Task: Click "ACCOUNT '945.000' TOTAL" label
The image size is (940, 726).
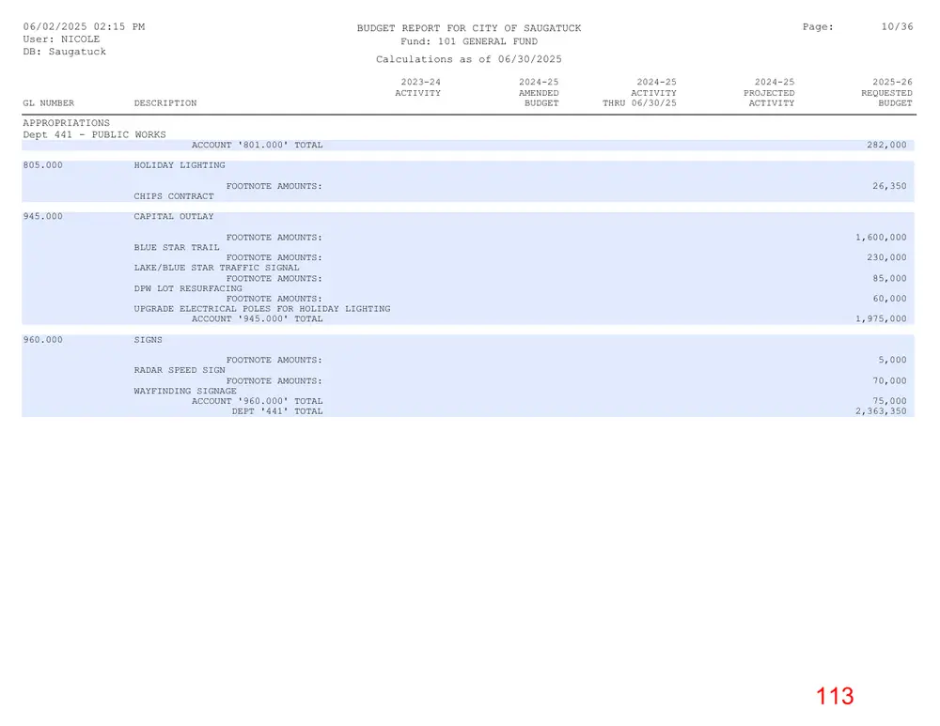Action: click(258, 319)
